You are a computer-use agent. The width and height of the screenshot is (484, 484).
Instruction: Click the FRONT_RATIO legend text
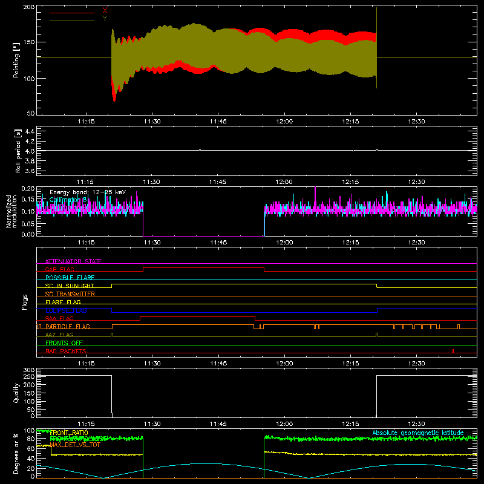click(69, 433)
